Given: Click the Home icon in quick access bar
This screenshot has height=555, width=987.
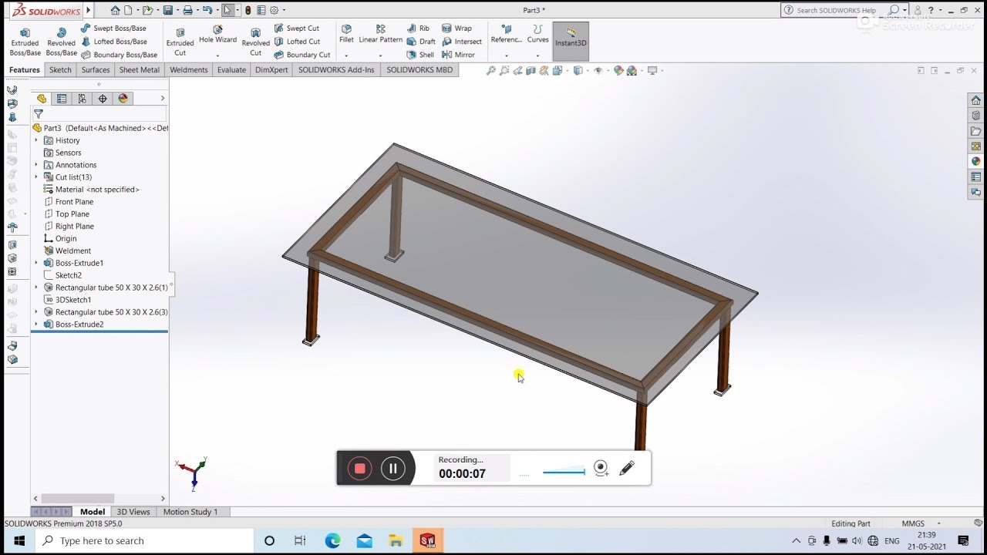Looking at the screenshot, I should tap(115, 10).
